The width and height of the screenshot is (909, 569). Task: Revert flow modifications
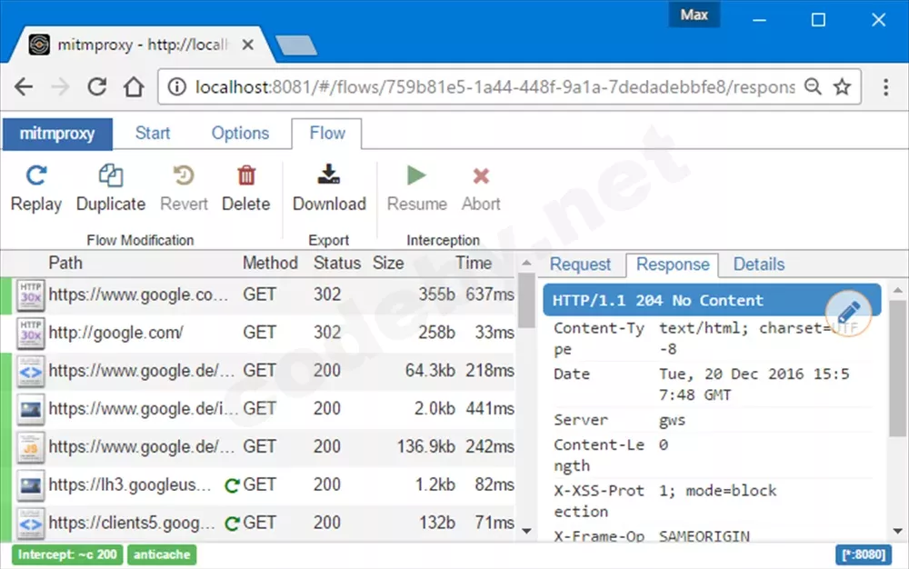183,186
